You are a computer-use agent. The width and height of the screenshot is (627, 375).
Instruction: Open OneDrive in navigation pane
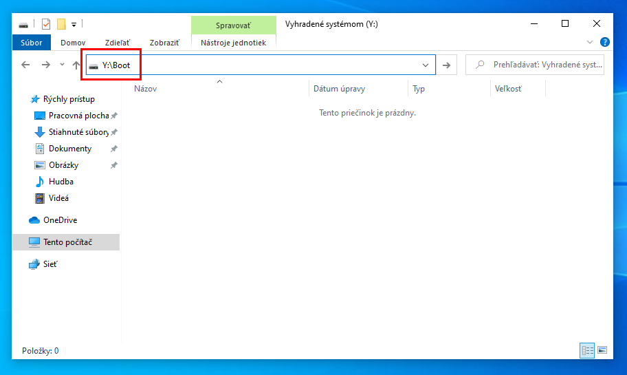pyautogui.click(x=60, y=220)
